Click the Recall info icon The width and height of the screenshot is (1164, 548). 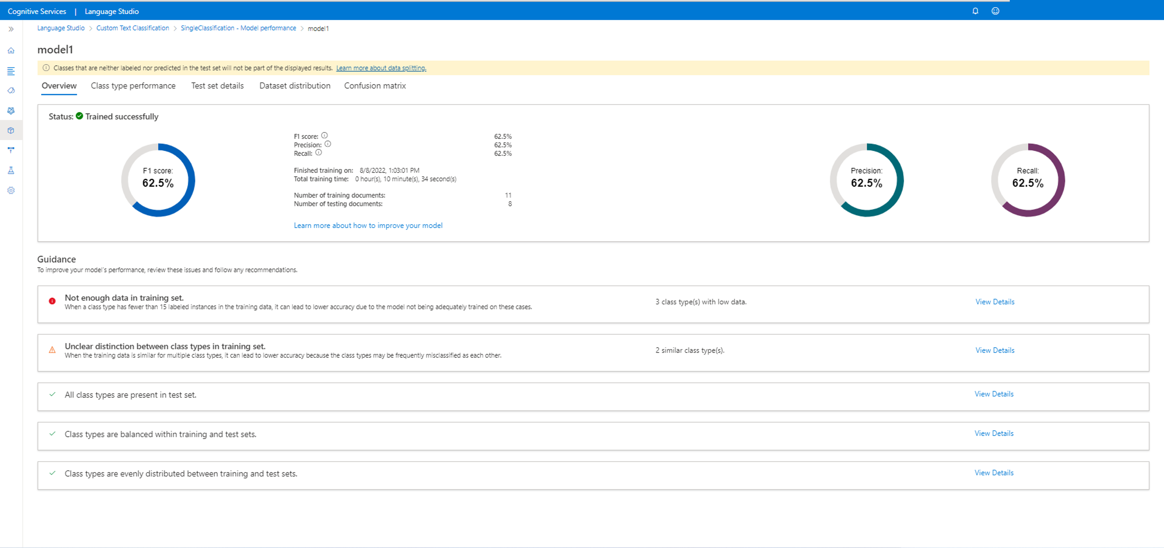(319, 153)
